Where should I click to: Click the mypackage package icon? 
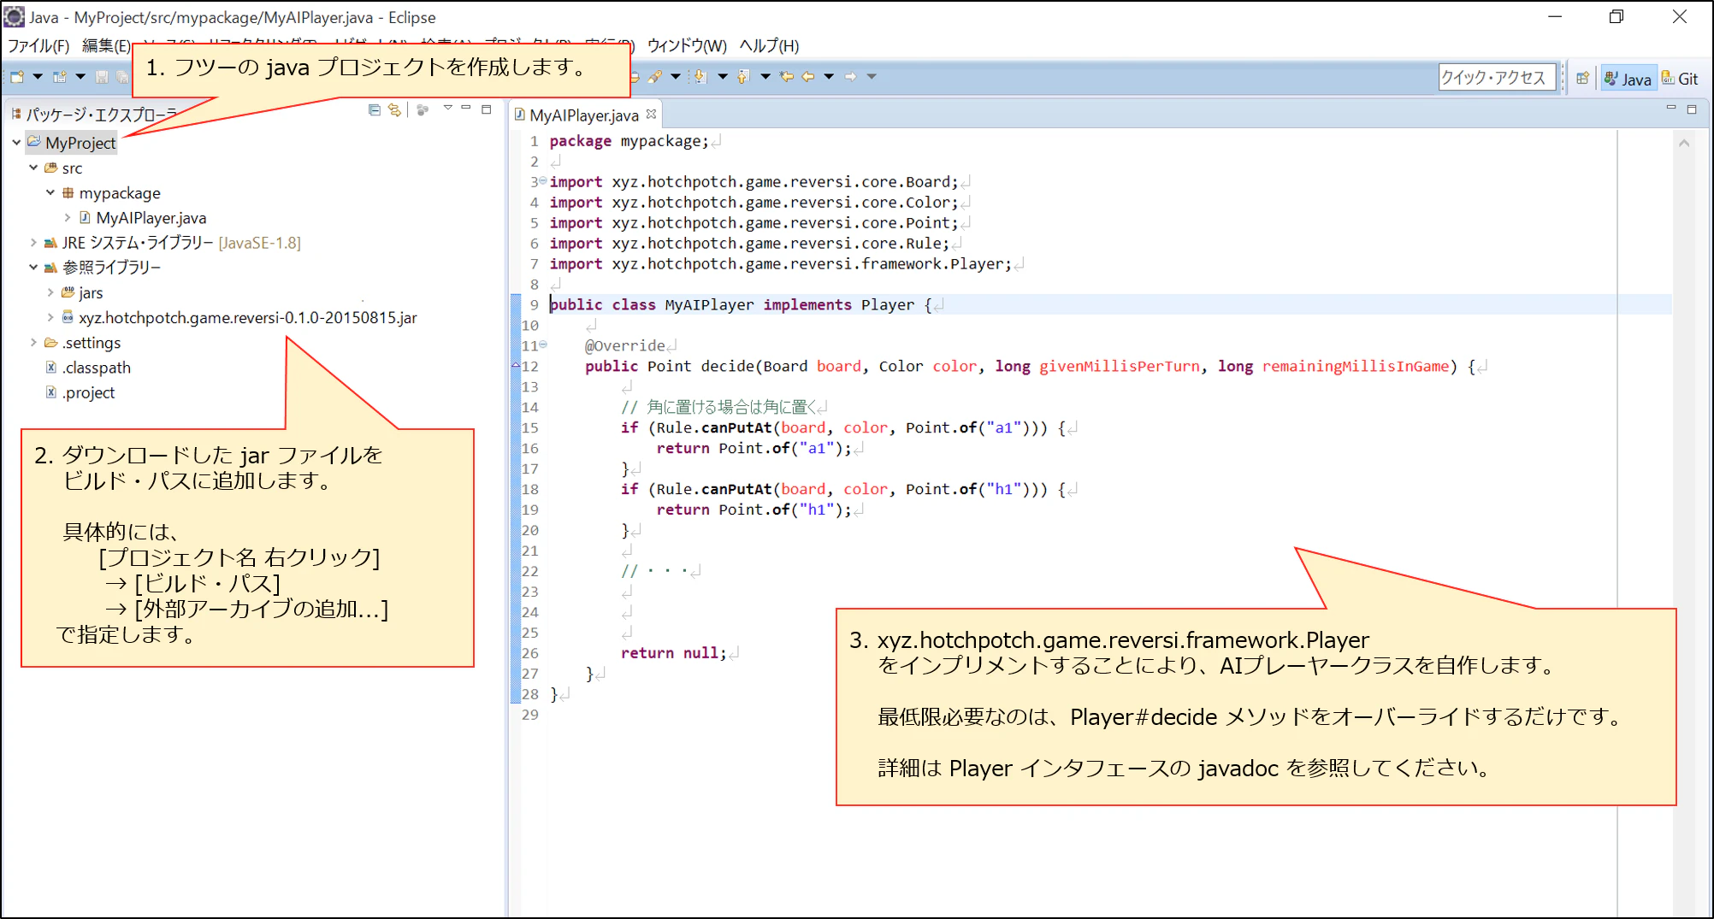pyautogui.click(x=68, y=192)
